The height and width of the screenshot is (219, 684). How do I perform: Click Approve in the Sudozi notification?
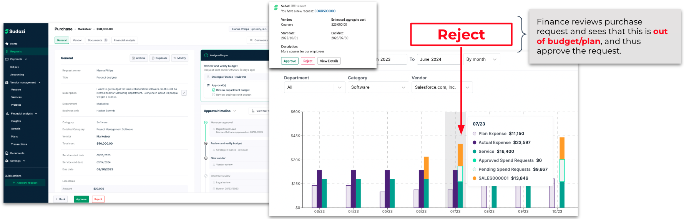click(x=290, y=61)
